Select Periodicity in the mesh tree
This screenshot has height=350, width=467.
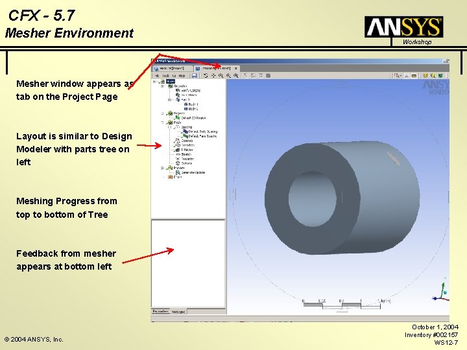click(188, 145)
